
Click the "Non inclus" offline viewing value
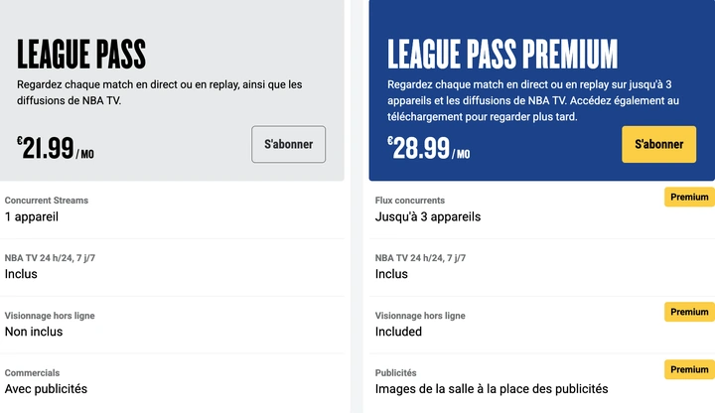point(35,332)
